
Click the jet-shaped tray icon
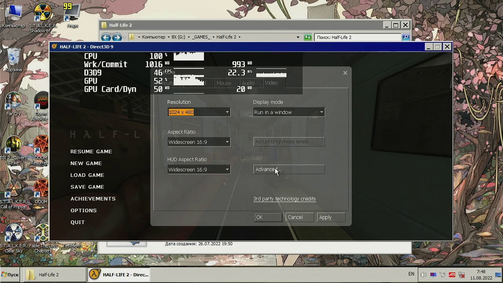442,275
